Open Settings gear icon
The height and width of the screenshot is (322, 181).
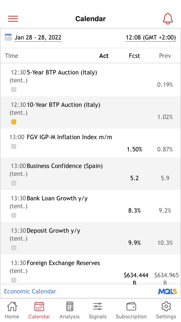(x=166, y=306)
